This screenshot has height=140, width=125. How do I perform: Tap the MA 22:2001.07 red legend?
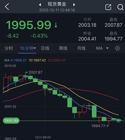(57, 60)
